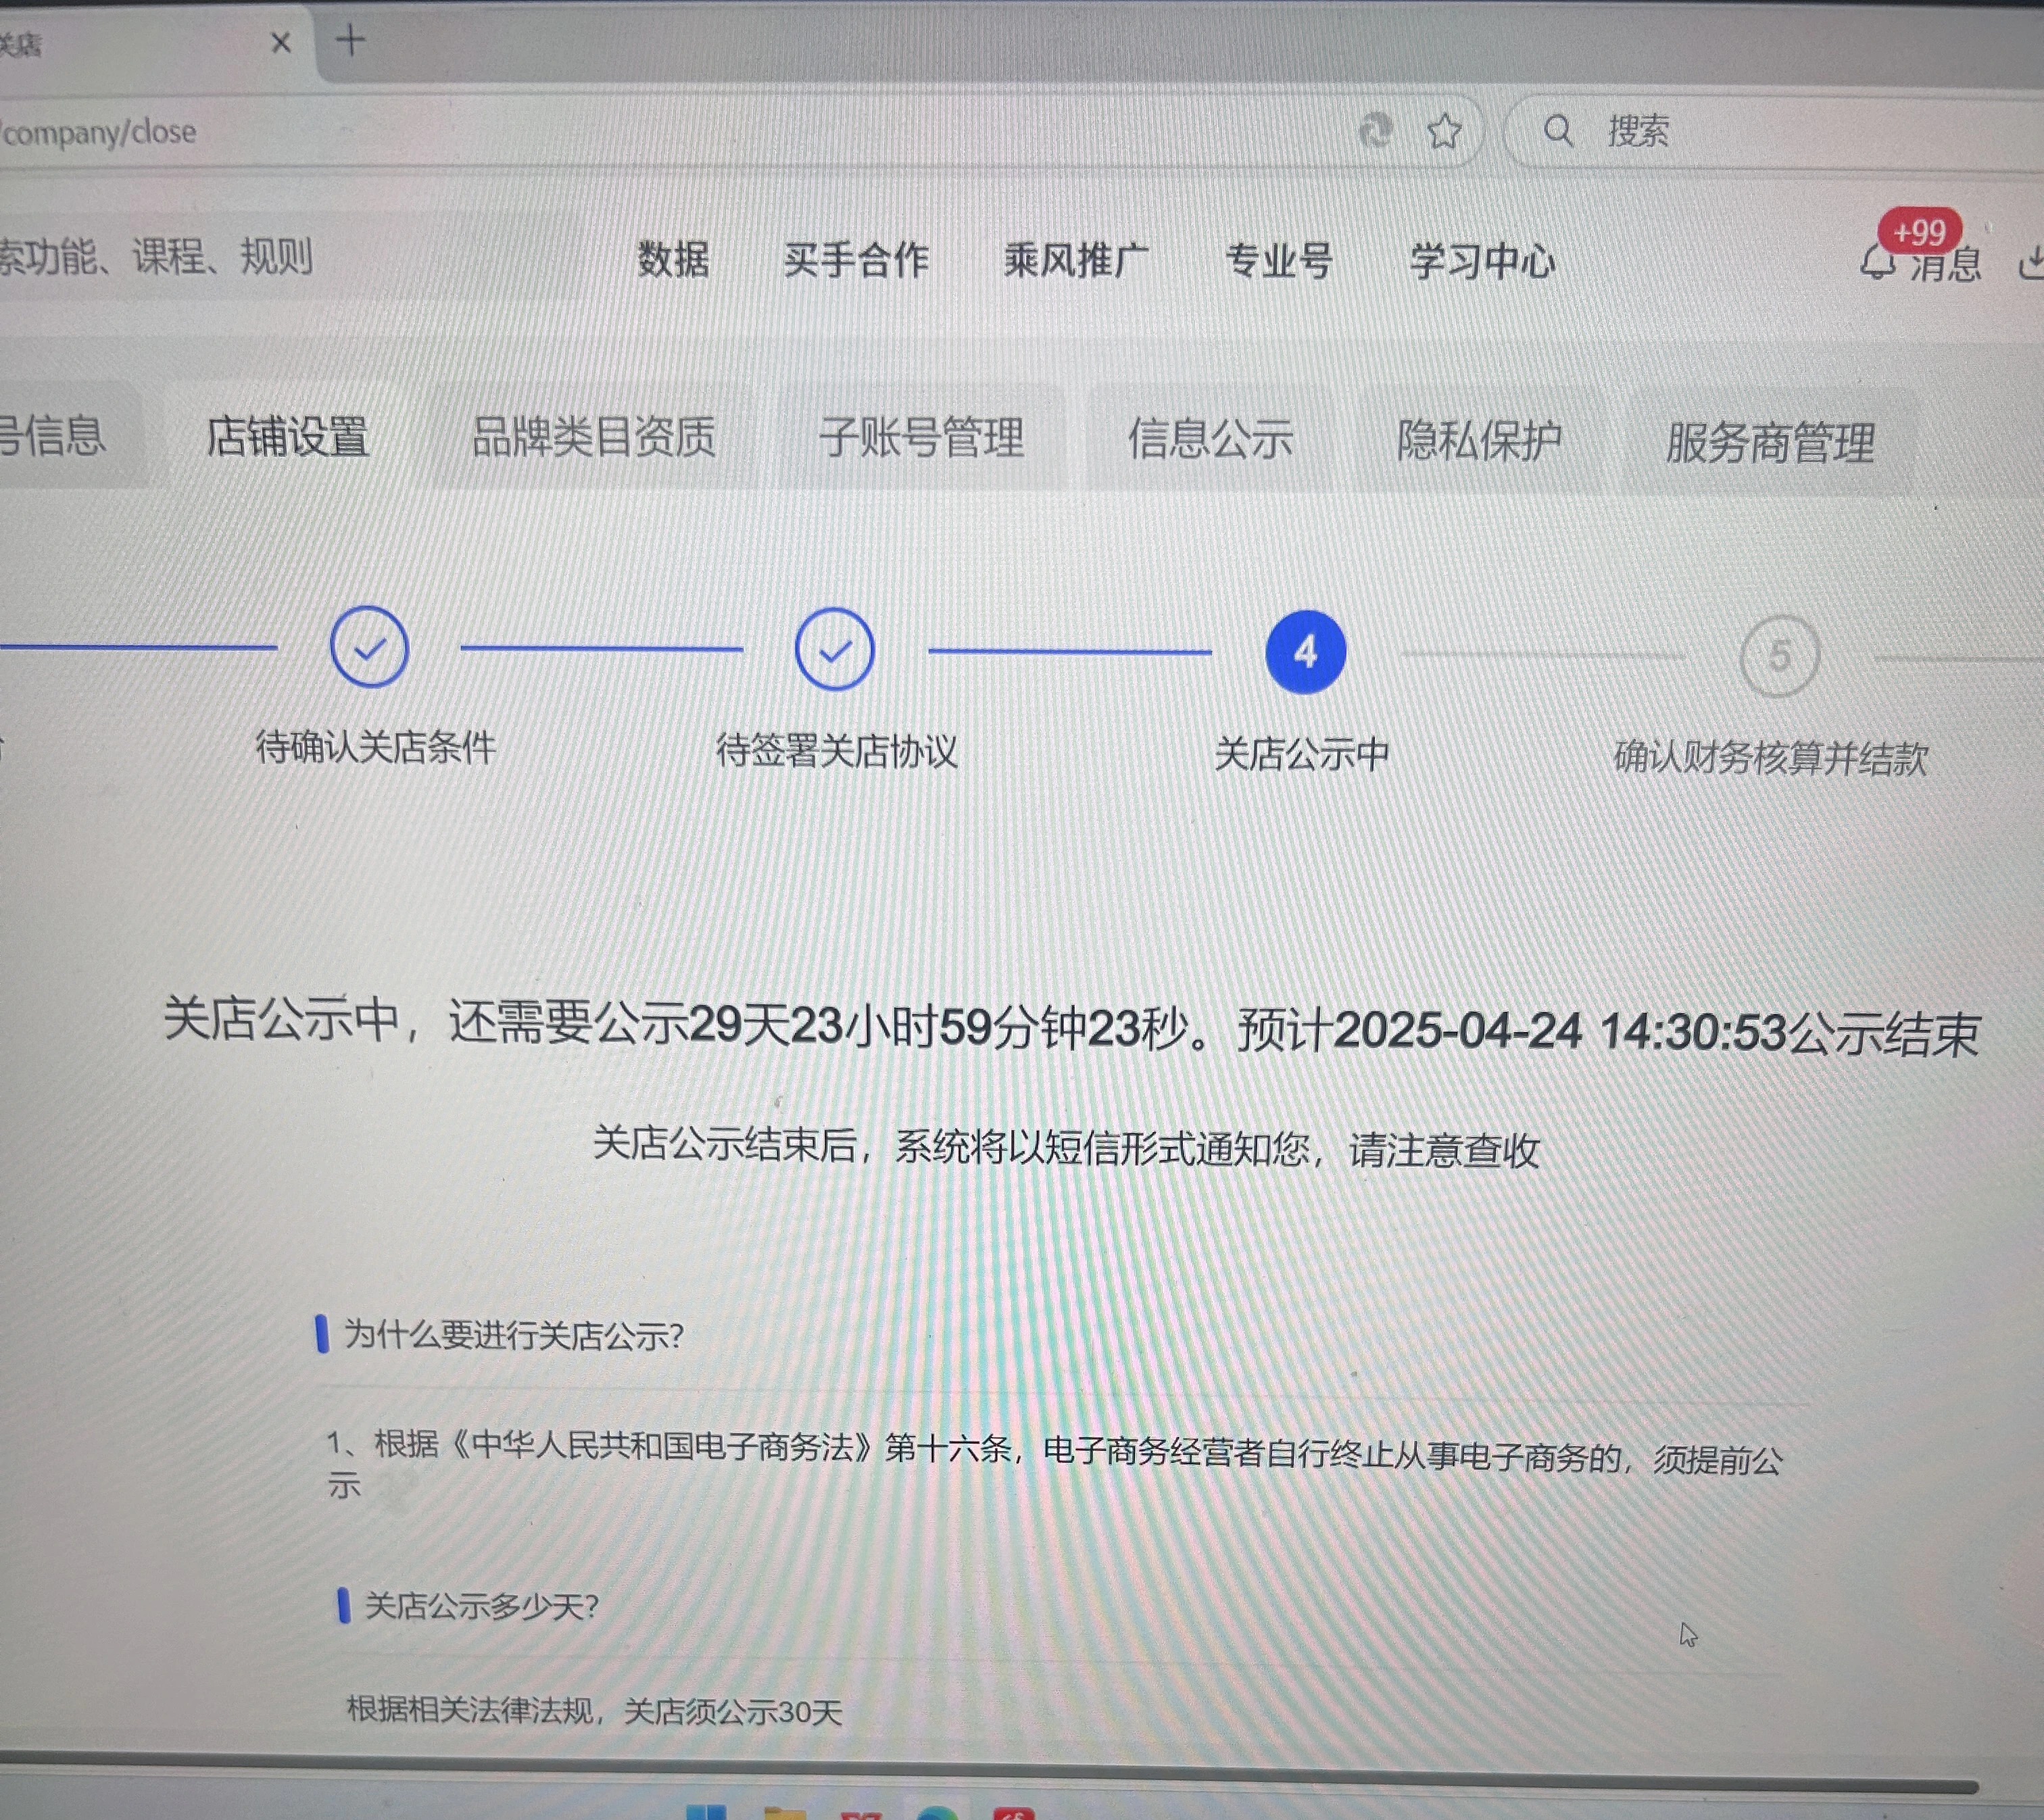Click the search magnifier icon
The width and height of the screenshot is (2044, 1820).
point(1557,130)
